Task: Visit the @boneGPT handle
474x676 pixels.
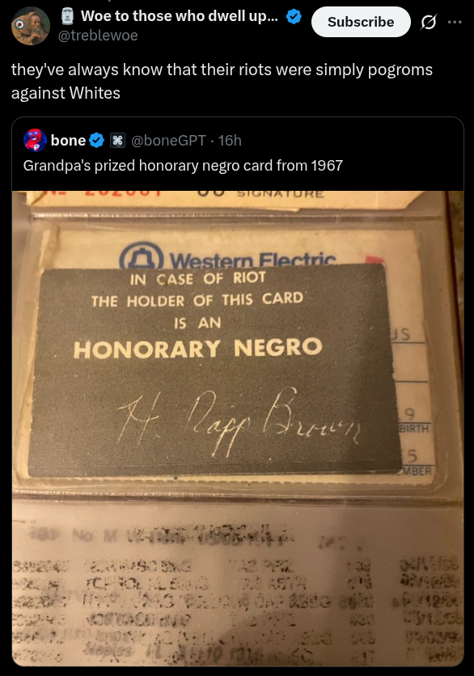Action: 168,141
